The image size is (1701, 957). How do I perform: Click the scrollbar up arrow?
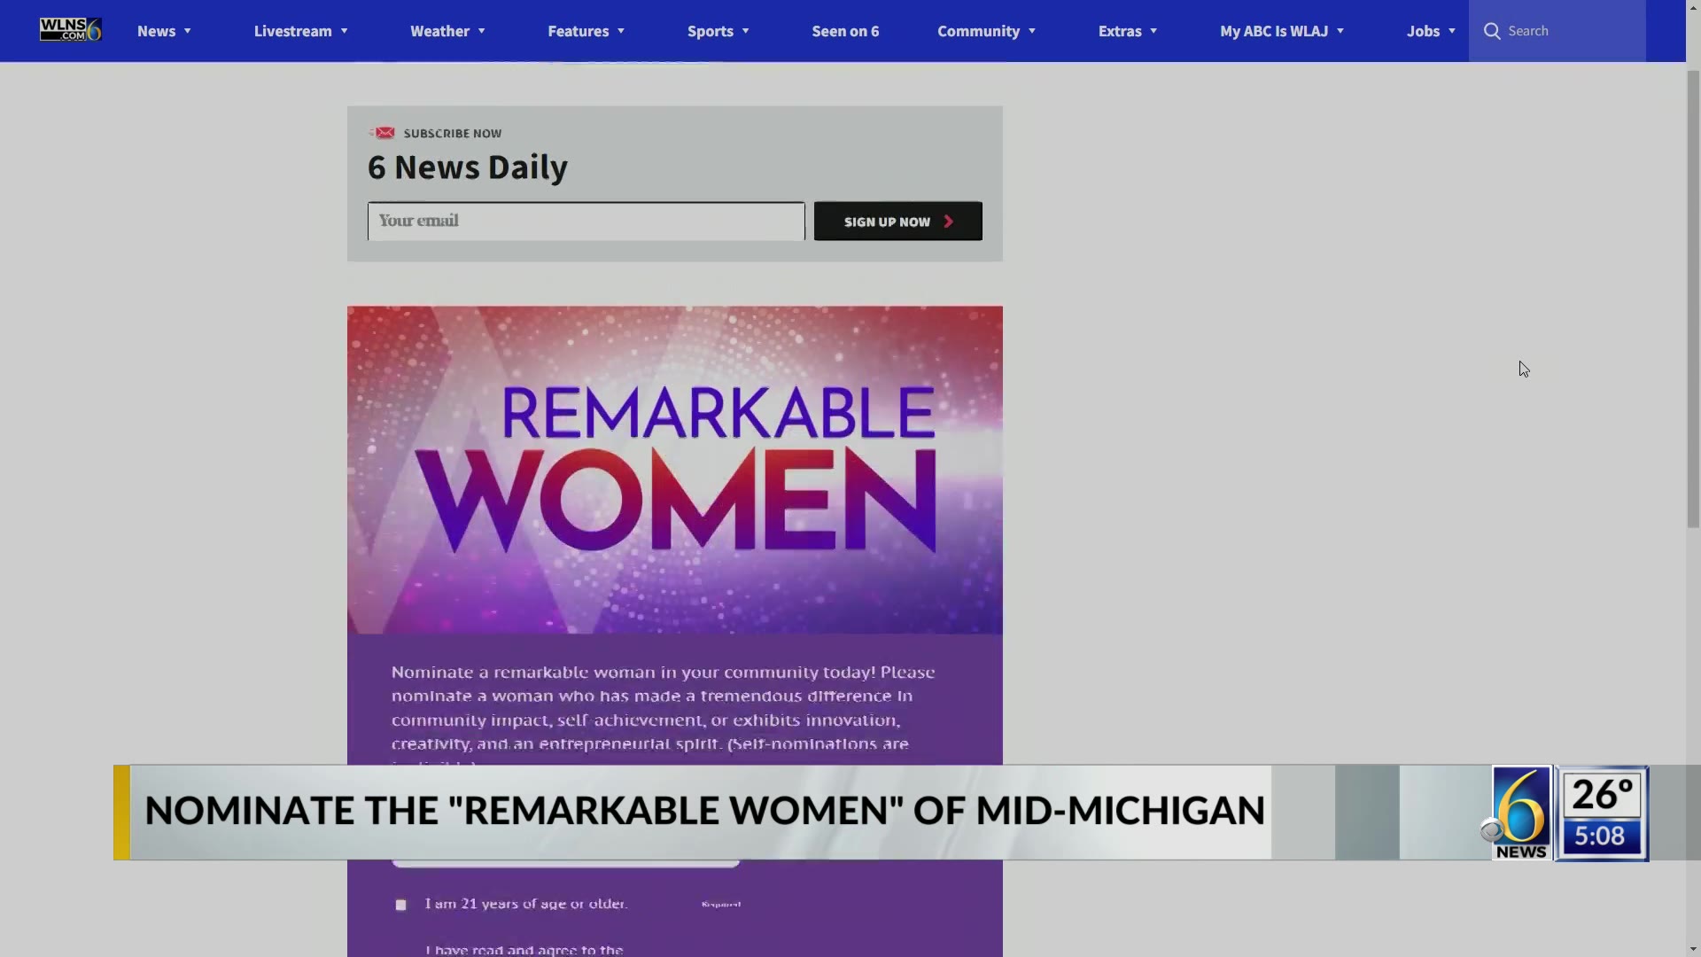point(1693,7)
